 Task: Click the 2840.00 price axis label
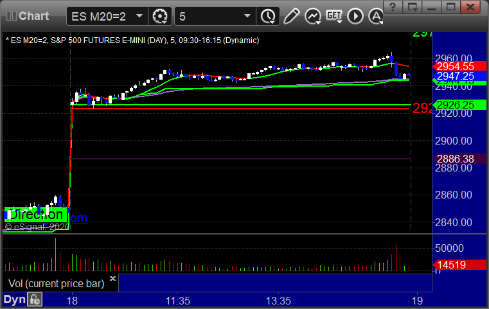454,222
